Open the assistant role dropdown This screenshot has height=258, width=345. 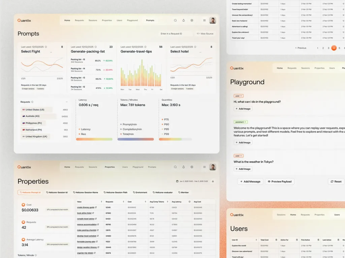click(241, 122)
